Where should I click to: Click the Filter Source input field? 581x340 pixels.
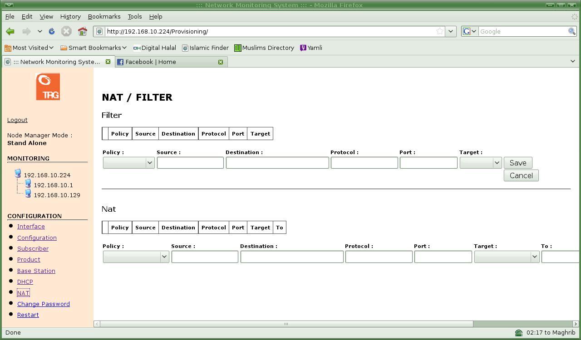tap(190, 163)
